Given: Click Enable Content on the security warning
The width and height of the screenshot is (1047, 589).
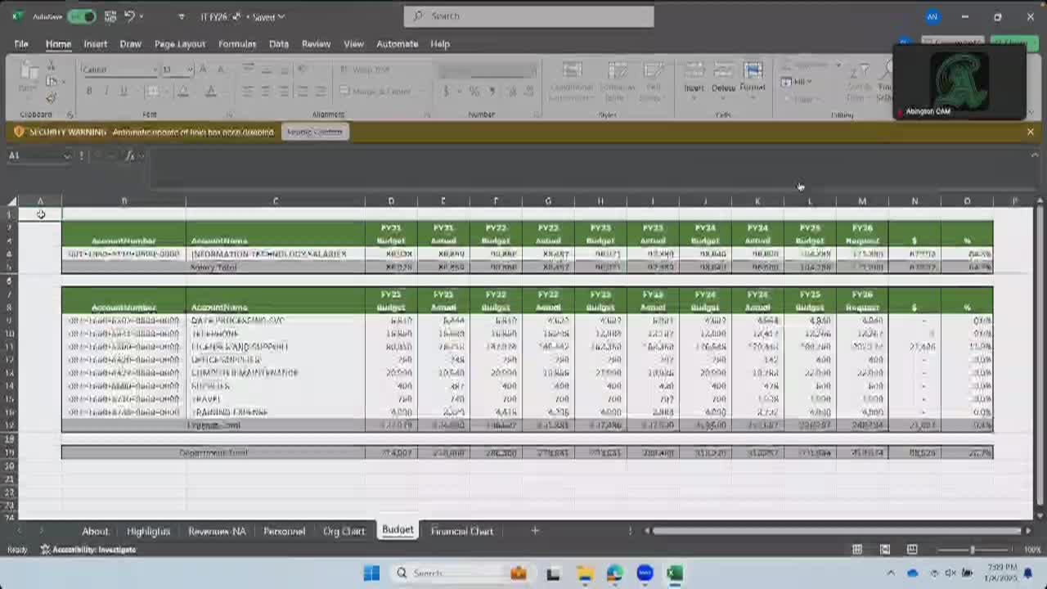Looking at the screenshot, I should point(315,132).
